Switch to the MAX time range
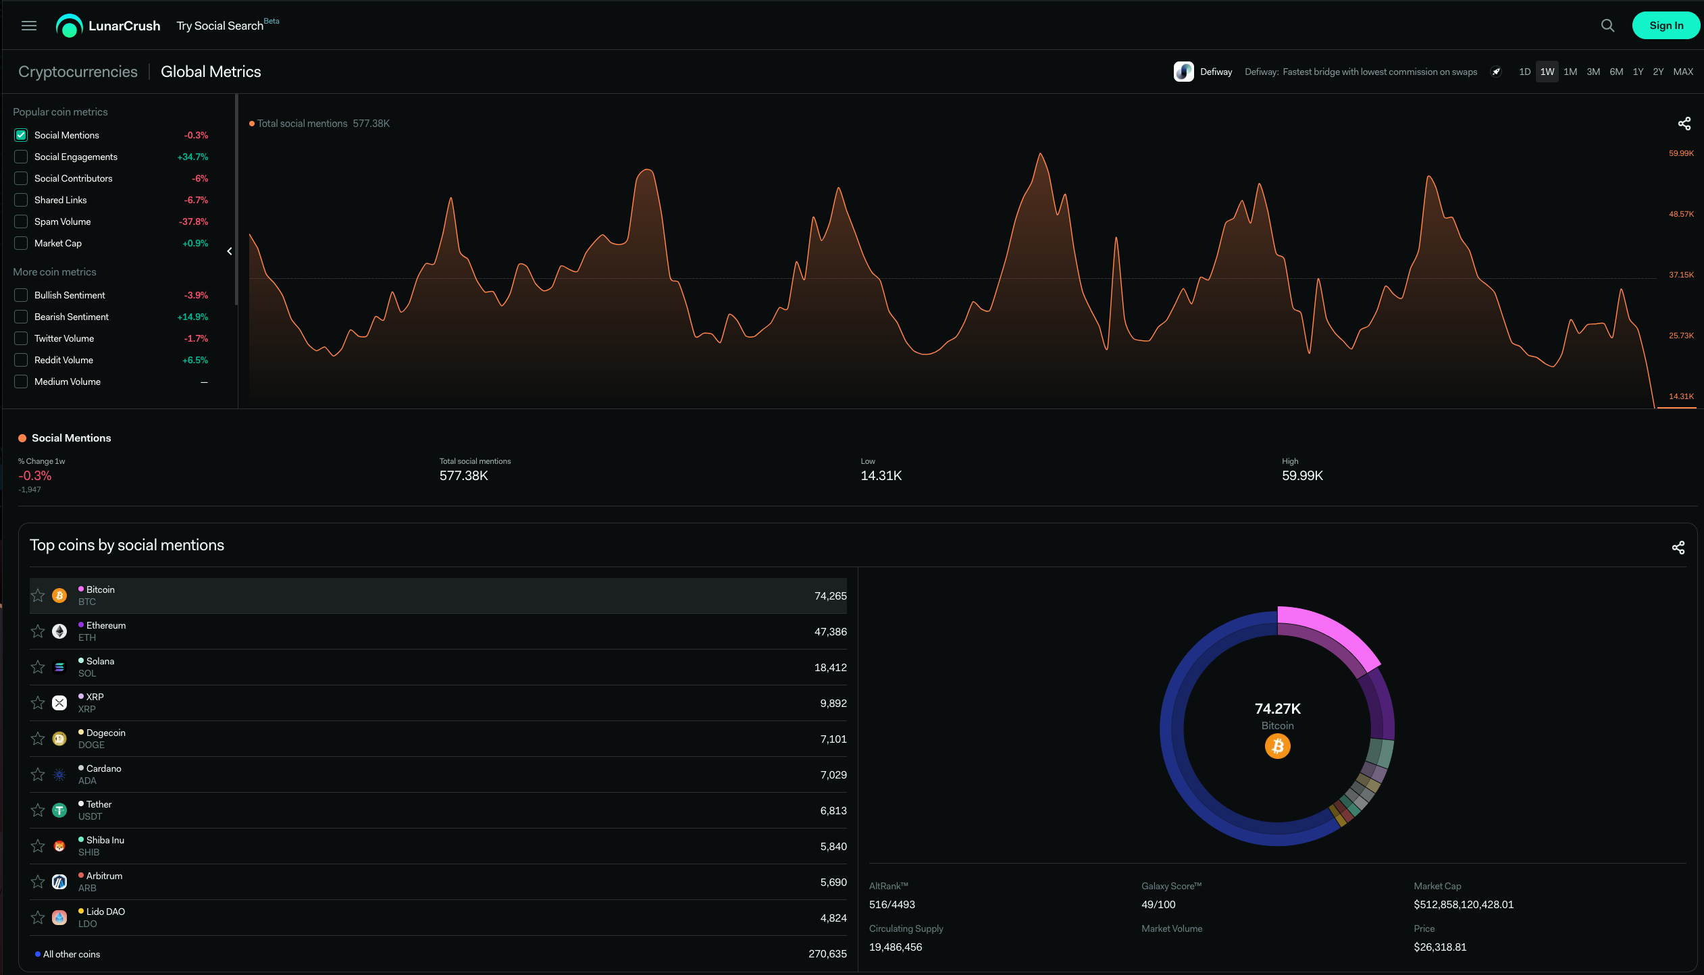This screenshot has width=1704, height=975. pyautogui.click(x=1682, y=72)
